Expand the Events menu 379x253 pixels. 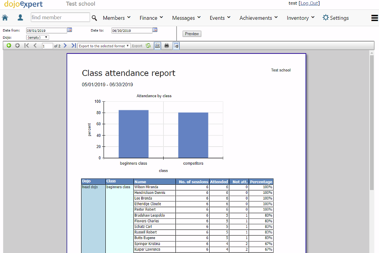click(x=220, y=18)
